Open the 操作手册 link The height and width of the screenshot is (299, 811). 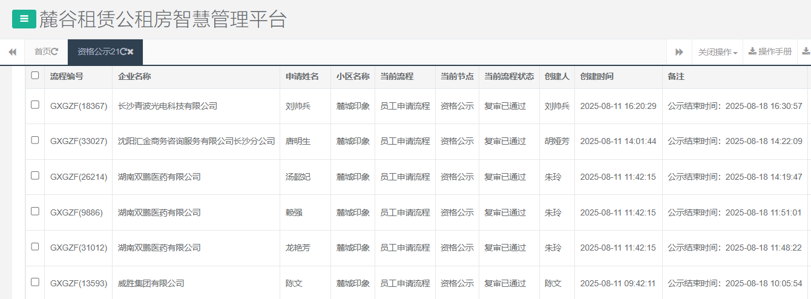[x=775, y=52]
